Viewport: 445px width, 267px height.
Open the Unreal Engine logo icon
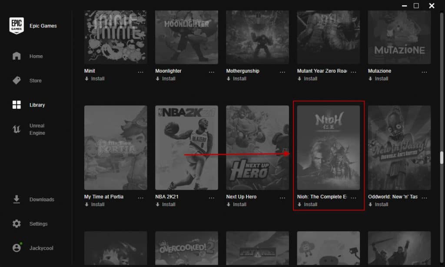17,129
